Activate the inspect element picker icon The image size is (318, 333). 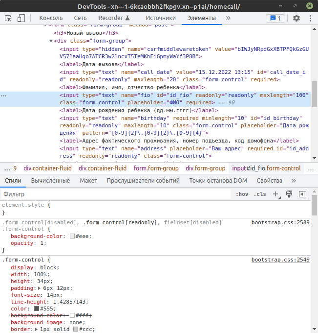click(8, 18)
